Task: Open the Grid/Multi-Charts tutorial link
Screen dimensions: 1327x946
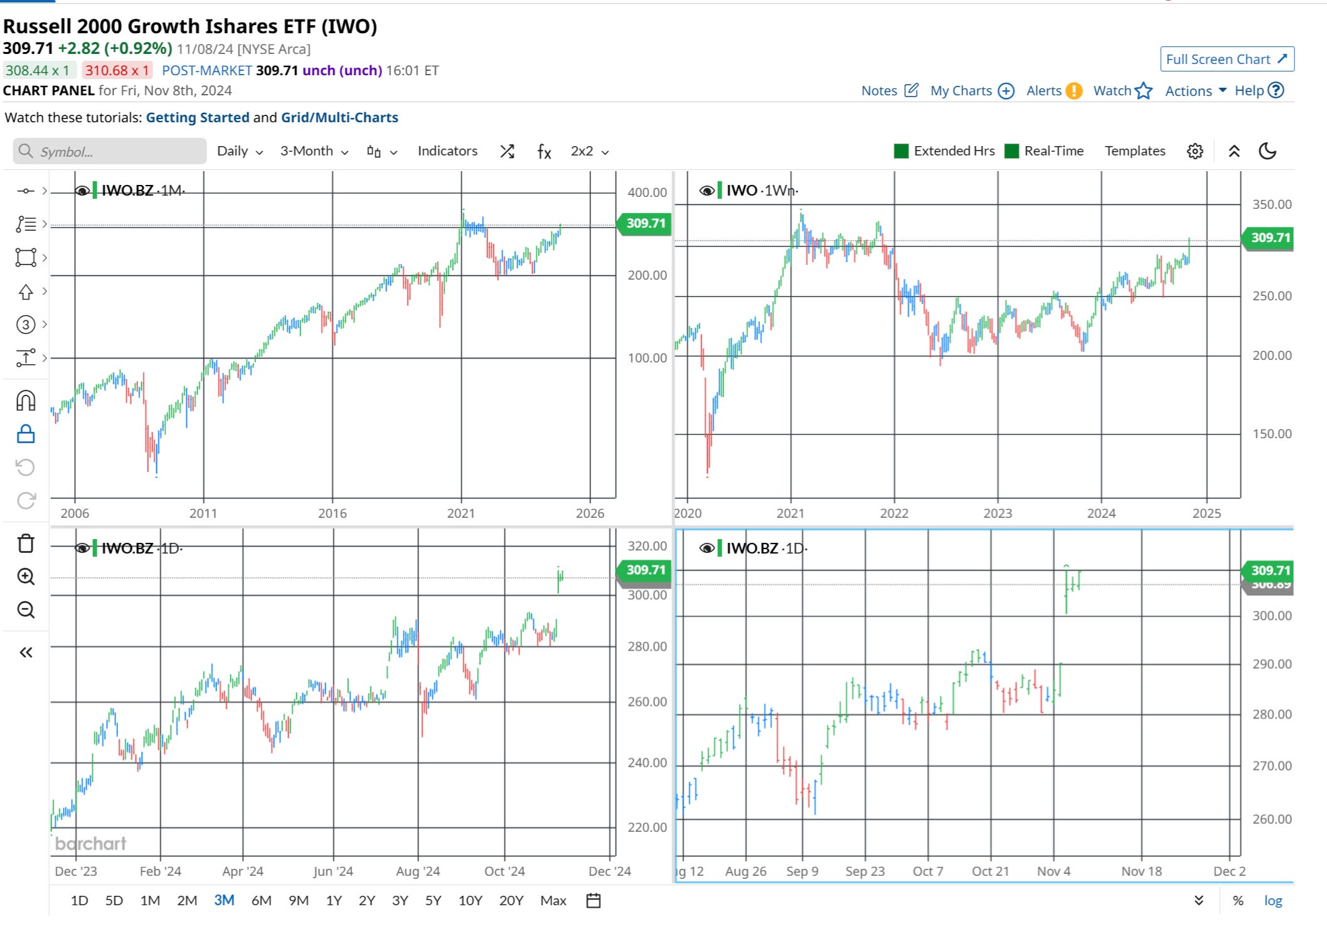Action: [339, 118]
